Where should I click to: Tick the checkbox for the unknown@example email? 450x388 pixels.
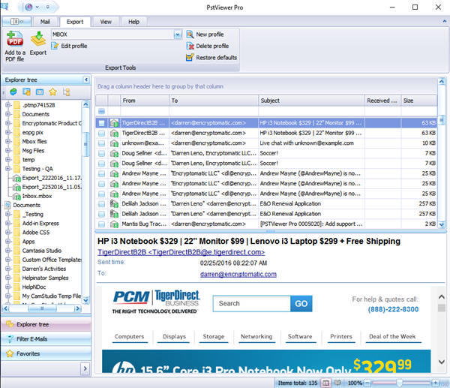click(x=101, y=142)
